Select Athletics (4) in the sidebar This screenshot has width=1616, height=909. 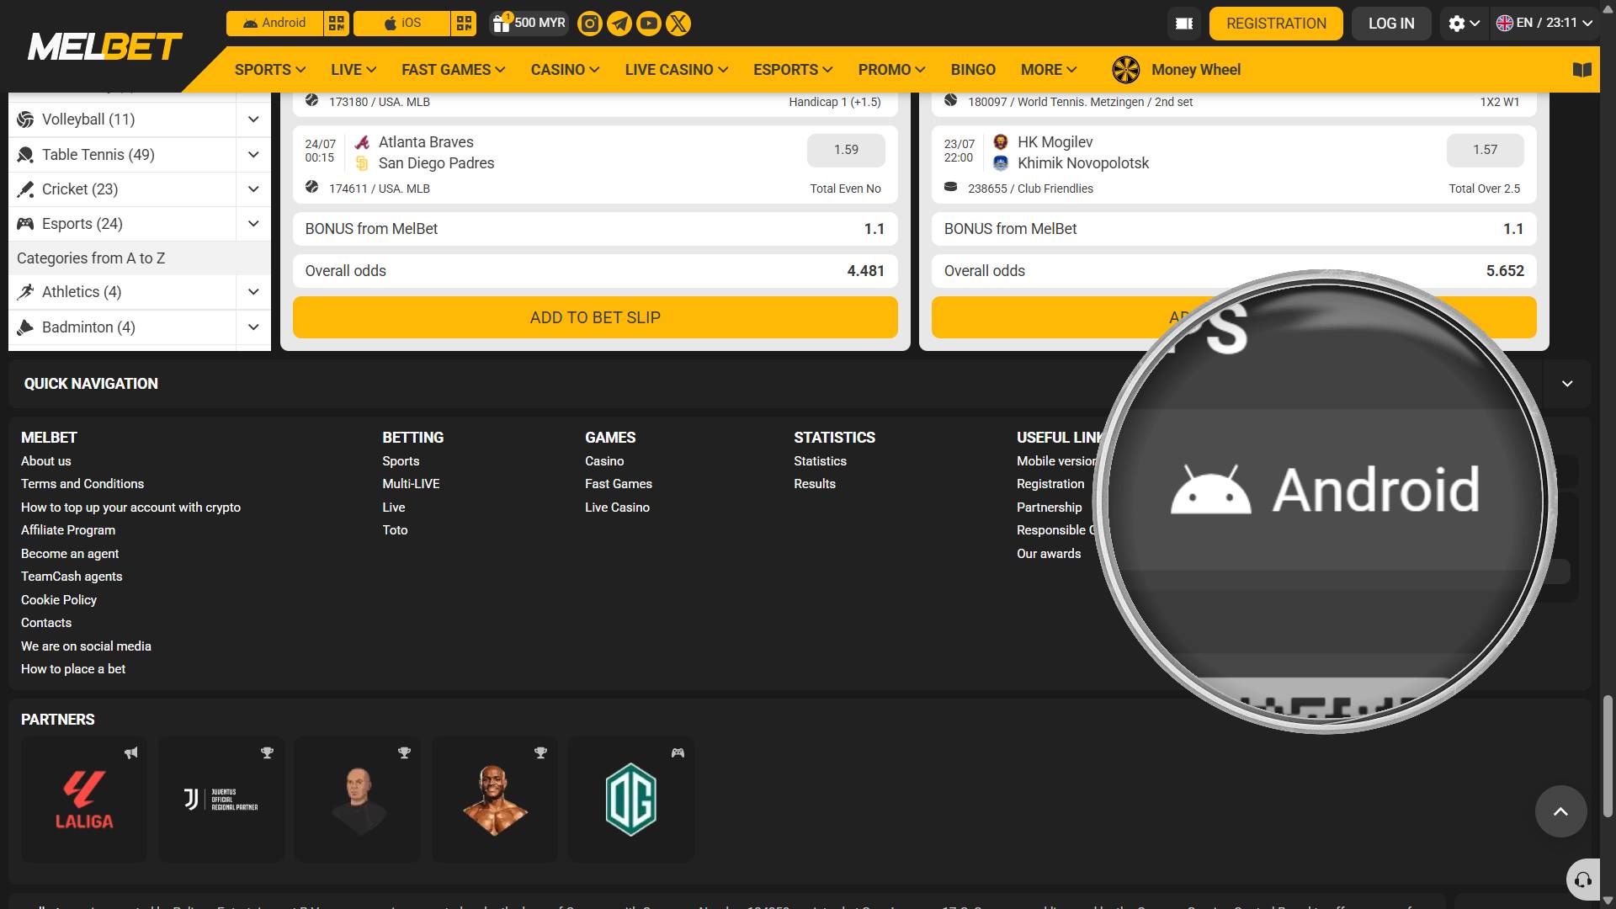122,292
